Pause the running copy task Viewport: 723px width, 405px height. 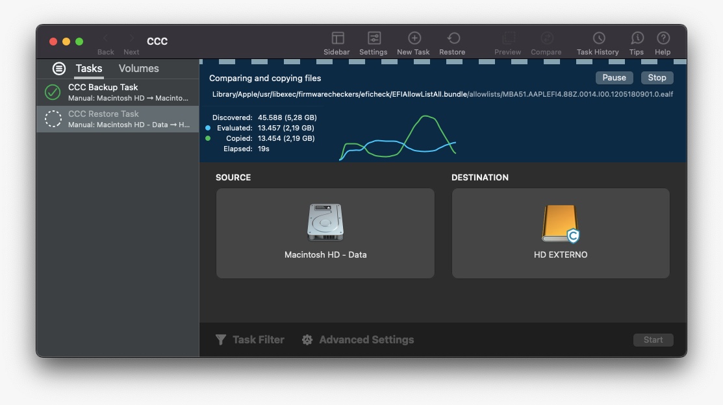point(614,77)
